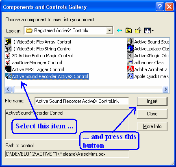Select Active Sound Recorder ActiveX Control
176x167 pixels.
tap(47, 76)
